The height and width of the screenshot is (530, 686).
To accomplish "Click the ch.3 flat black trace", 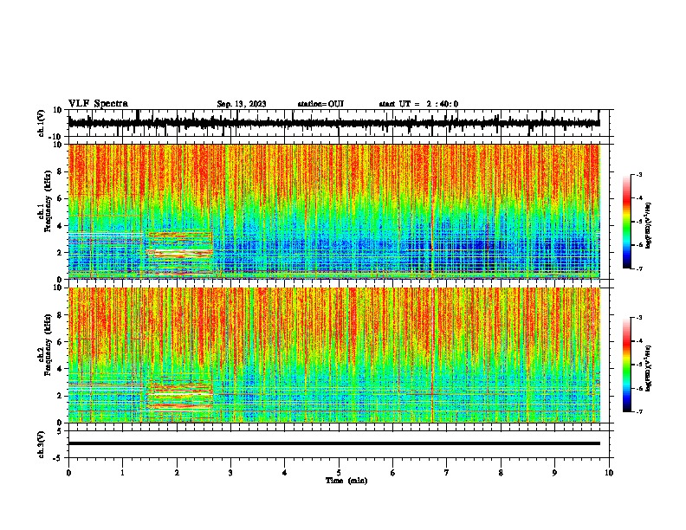I will coord(334,443).
